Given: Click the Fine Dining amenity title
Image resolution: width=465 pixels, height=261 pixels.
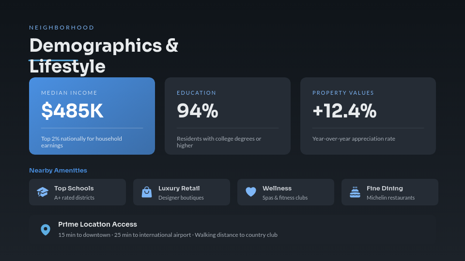Looking at the screenshot, I should pyautogui.click(x=385, y=188).
